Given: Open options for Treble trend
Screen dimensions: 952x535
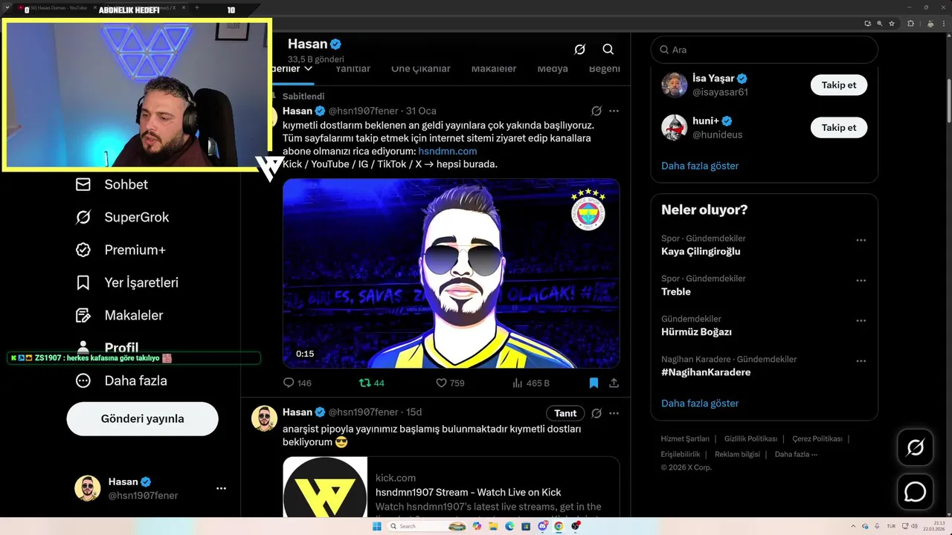Looking at the screenshot, I should coord(861,280).
